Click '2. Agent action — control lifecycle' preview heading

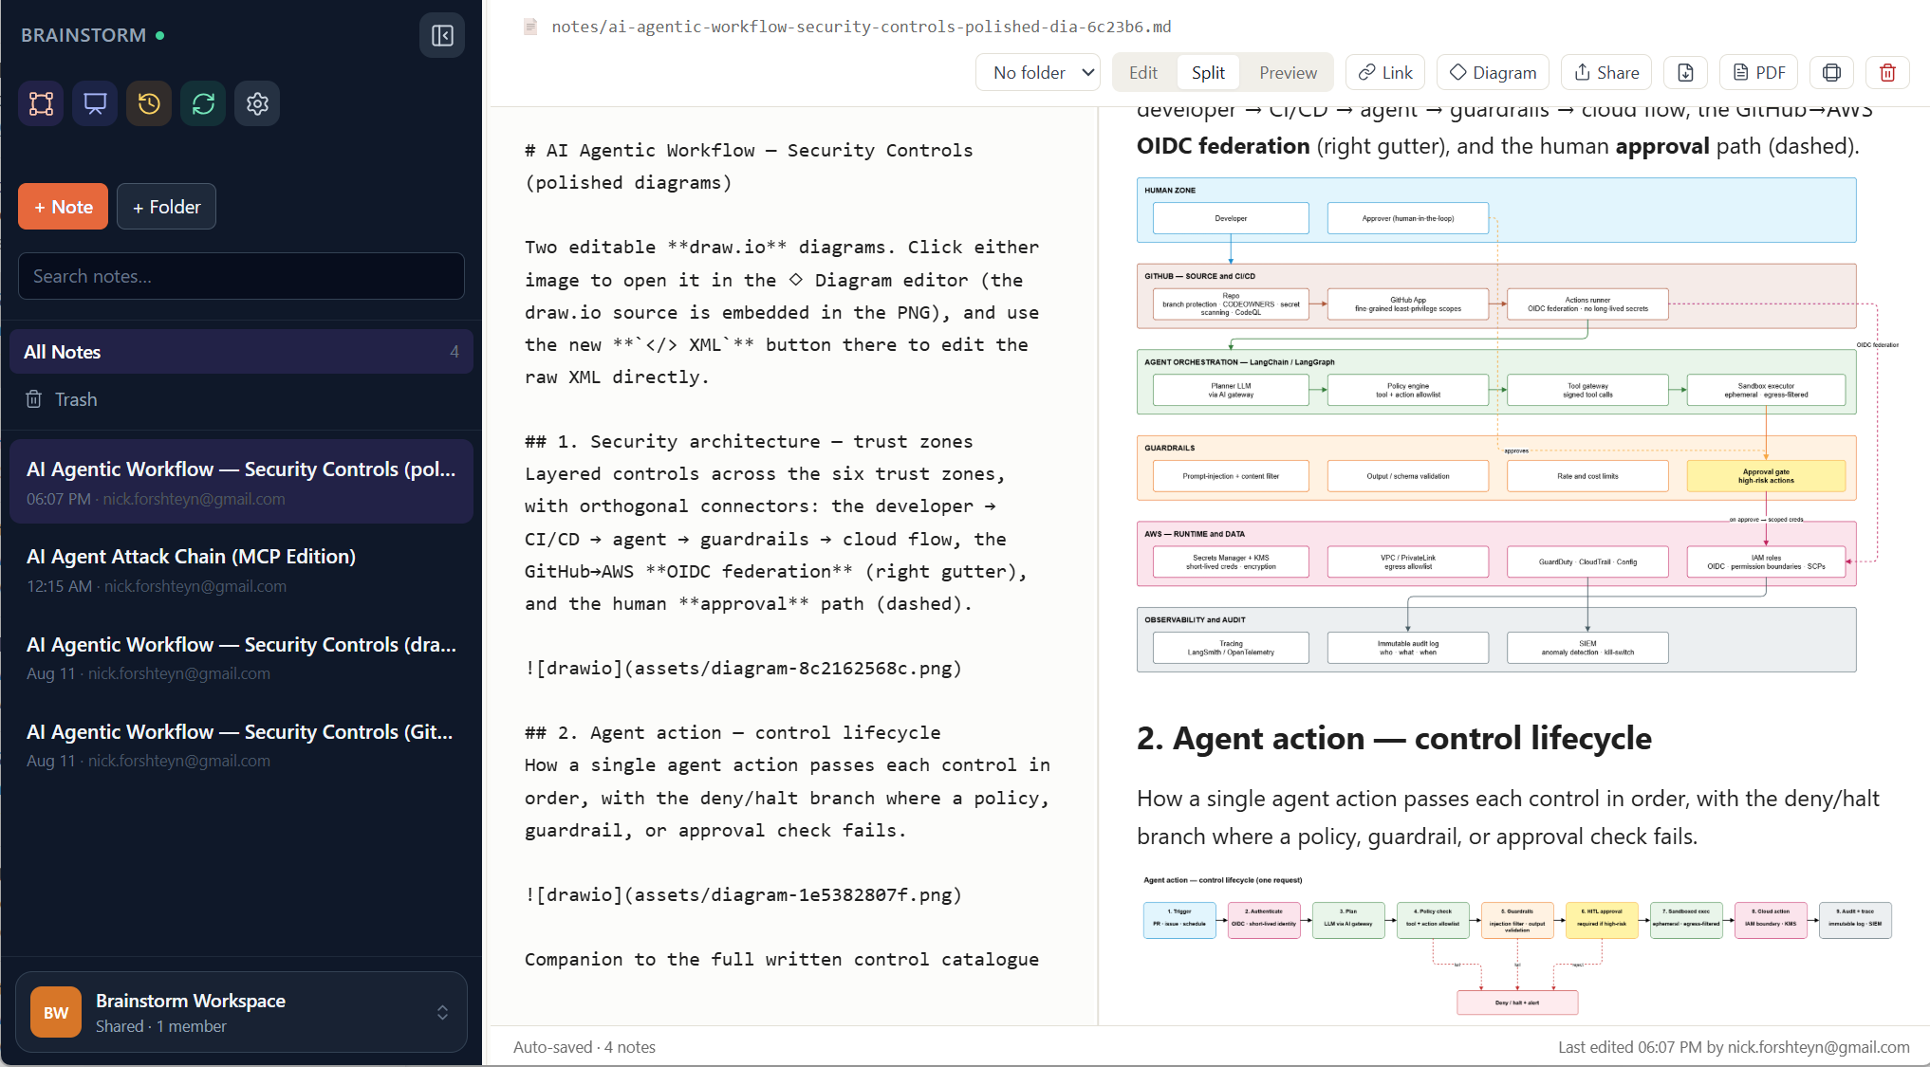pos(1394,738)
